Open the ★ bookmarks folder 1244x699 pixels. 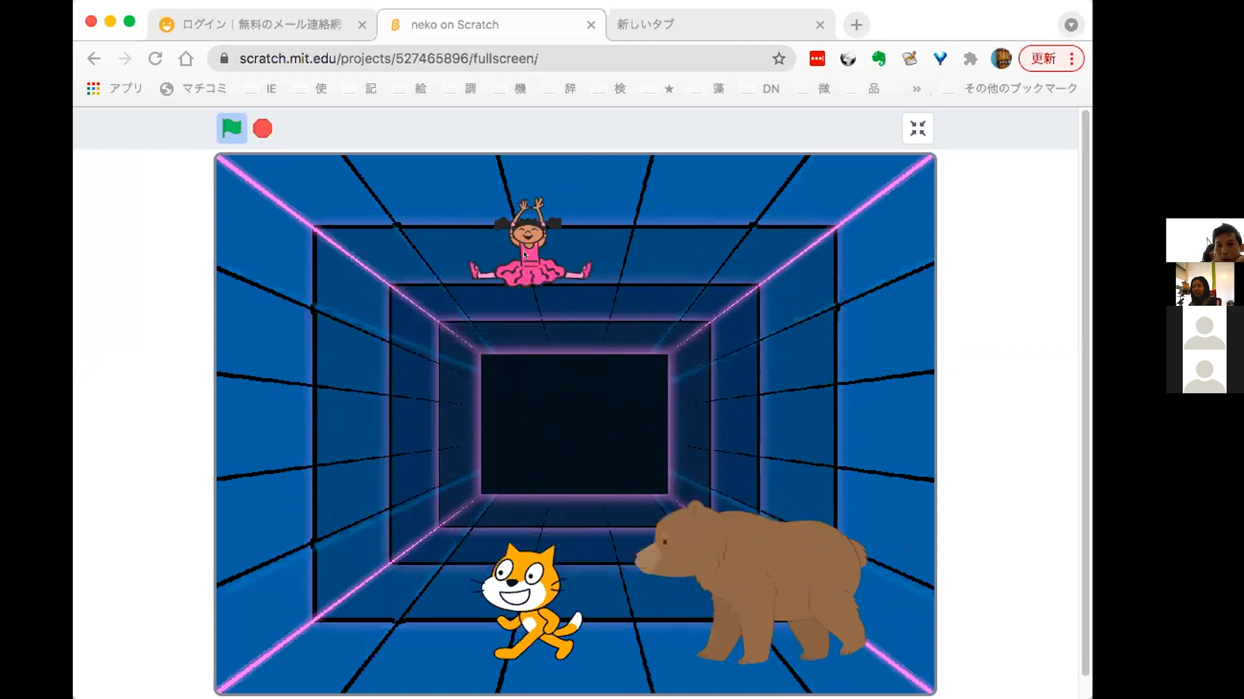[659, 89]
